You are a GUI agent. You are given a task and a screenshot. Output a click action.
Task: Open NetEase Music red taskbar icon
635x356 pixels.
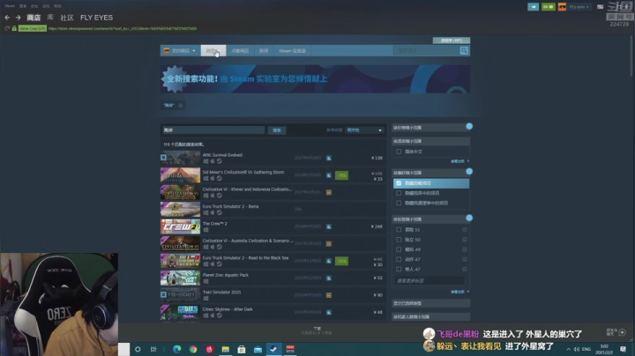tap(209, 349)
